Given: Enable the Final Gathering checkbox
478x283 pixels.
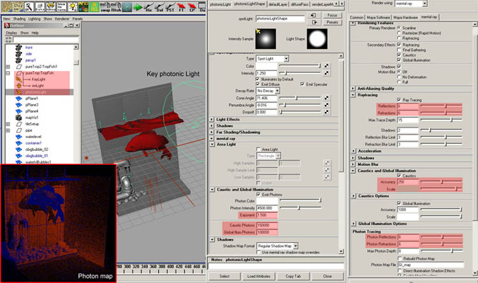Looking at the screenshot, I should [x=399, y=50].
